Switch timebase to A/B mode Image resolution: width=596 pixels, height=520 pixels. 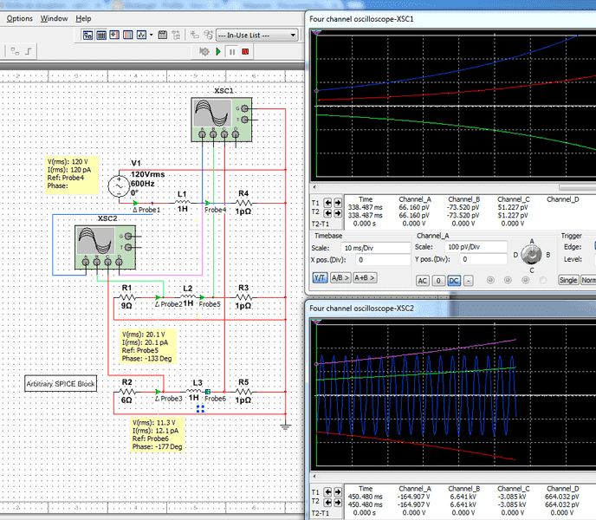(x=340, y=278)
